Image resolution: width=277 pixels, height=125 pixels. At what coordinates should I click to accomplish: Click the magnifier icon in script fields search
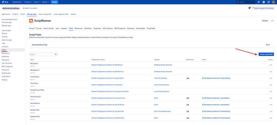(x=56, y=54)
